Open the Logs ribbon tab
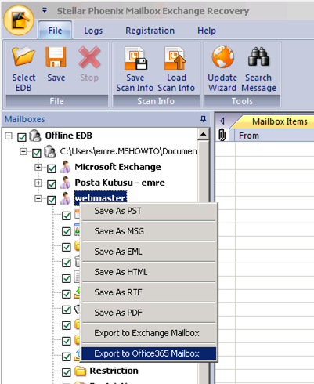The width and height of the screenshot is (314, 384). (x=93, y=31)
